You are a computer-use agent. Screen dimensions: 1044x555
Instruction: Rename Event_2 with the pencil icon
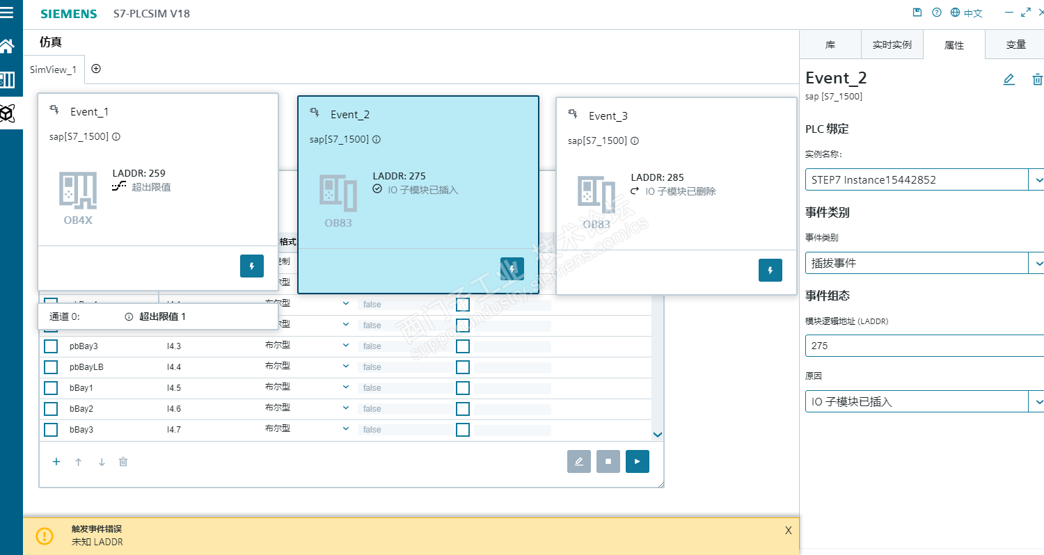pos(1009,79)
